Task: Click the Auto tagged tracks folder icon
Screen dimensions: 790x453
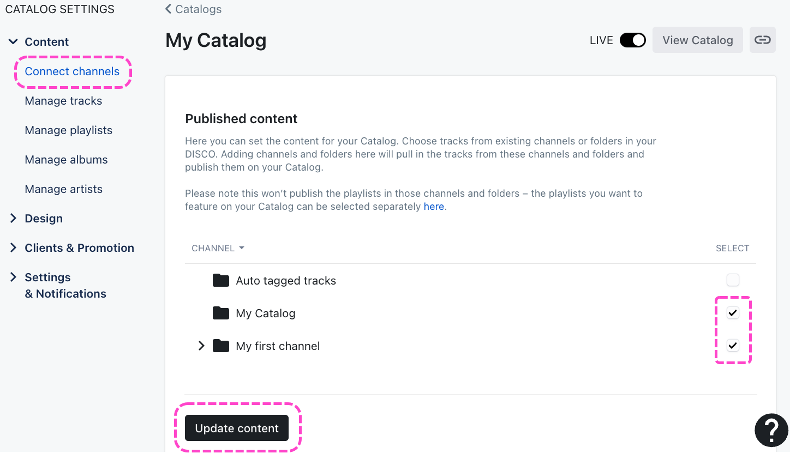Action: click(x=221, y=281)
